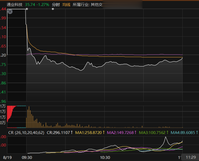
Task: Click the first star marker above the chart
Action: [27, 9]
